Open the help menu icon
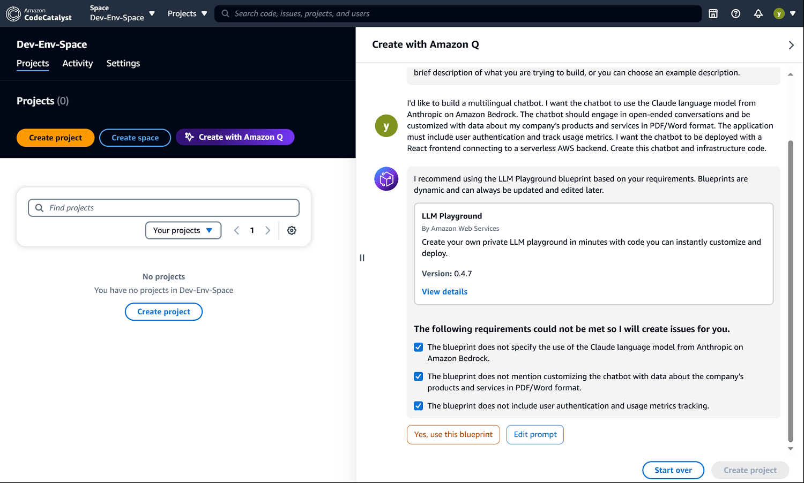This screenshot has height=483, width=804. pos(735,13)
